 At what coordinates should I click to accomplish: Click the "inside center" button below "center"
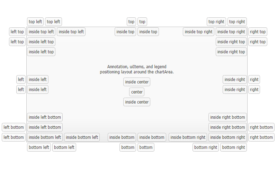coord(137,102)
